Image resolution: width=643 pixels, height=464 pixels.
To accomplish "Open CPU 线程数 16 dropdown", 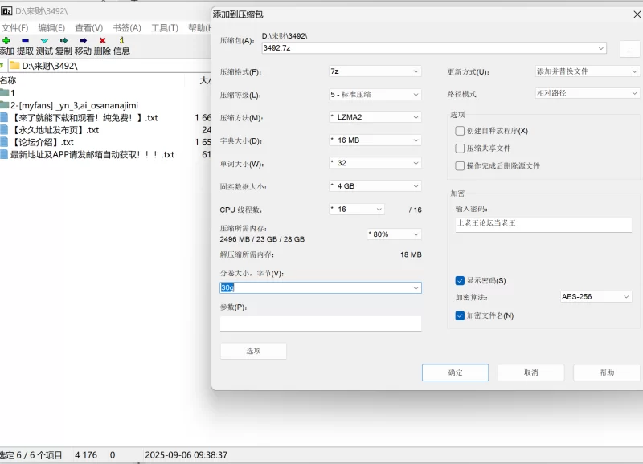I will pos(379,210).
